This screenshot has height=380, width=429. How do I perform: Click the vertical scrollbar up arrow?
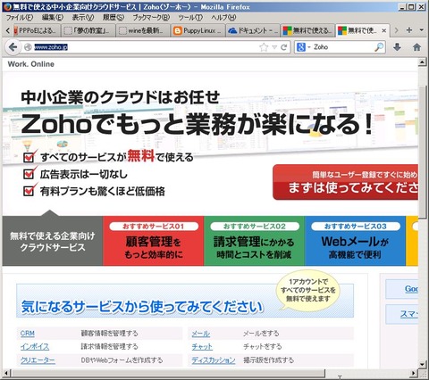422,62
